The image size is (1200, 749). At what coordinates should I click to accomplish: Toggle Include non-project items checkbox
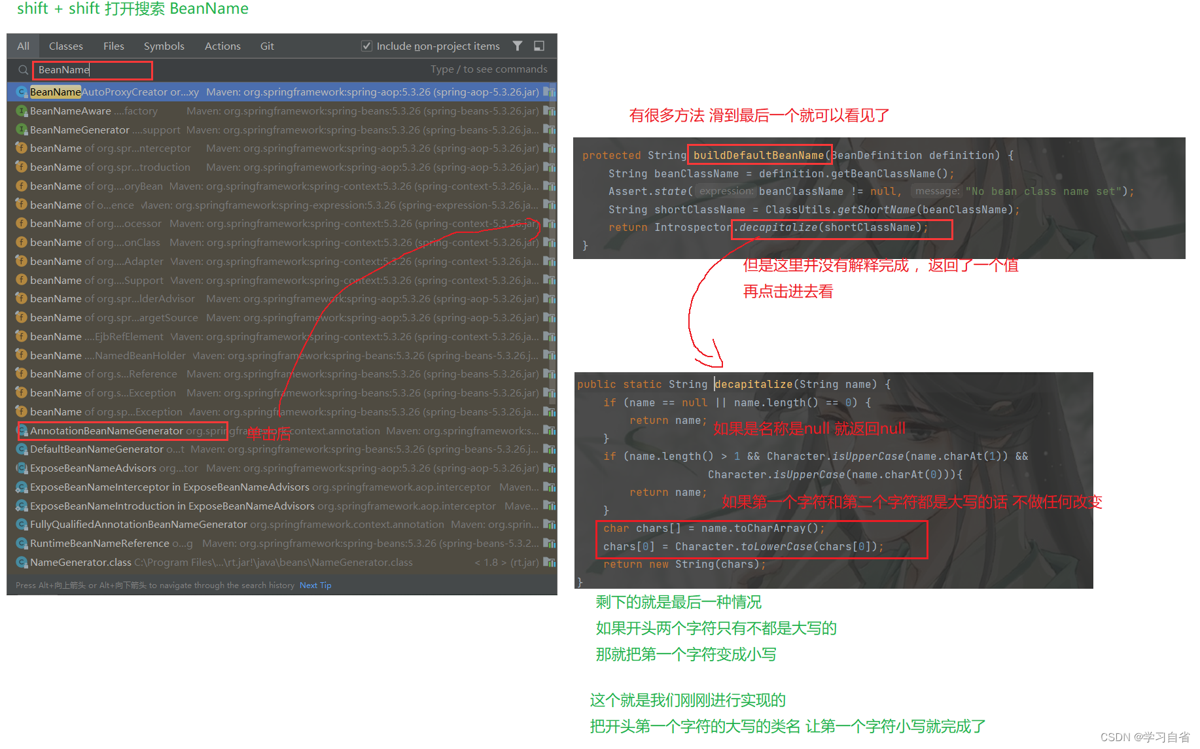click(x=367, y=46)
